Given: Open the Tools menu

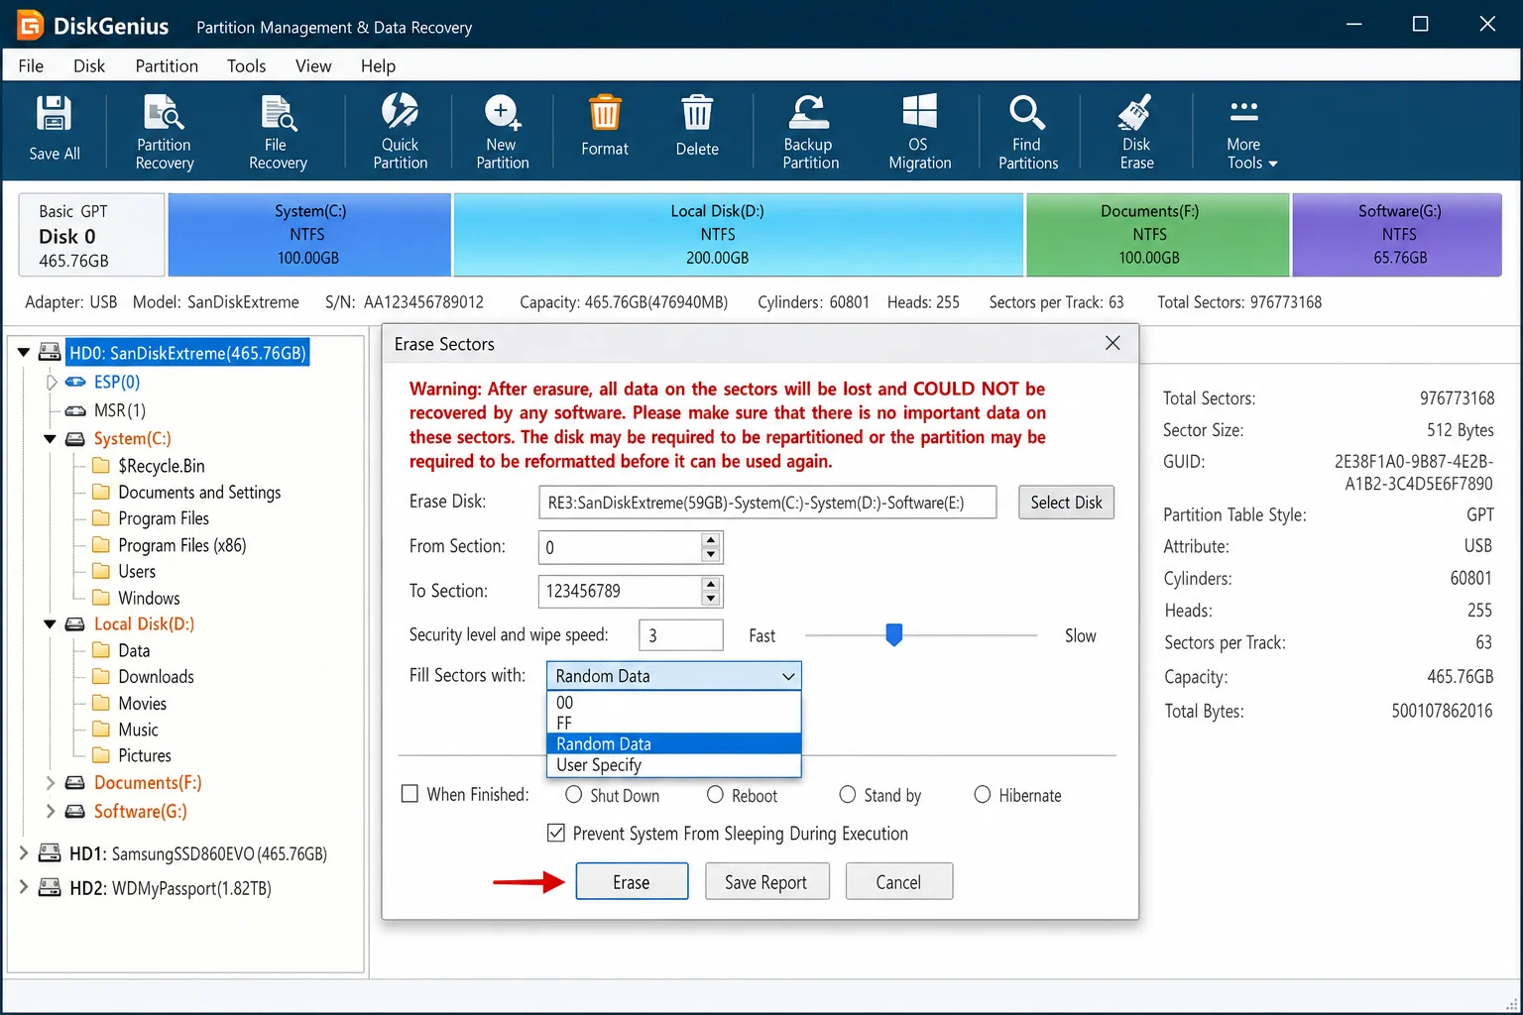Looking at the screenshot, I should click(246, 65).
